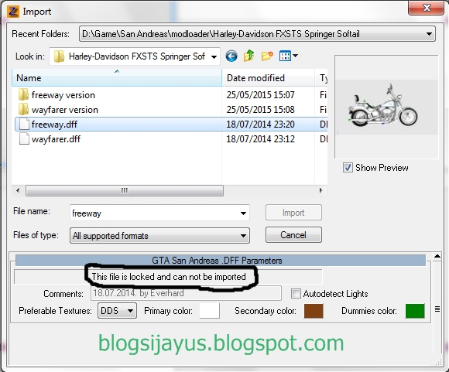Image resolution: width=449 pixels, height=372 pixels.
Task: Click the Cancel button
Action: [293, 235]
